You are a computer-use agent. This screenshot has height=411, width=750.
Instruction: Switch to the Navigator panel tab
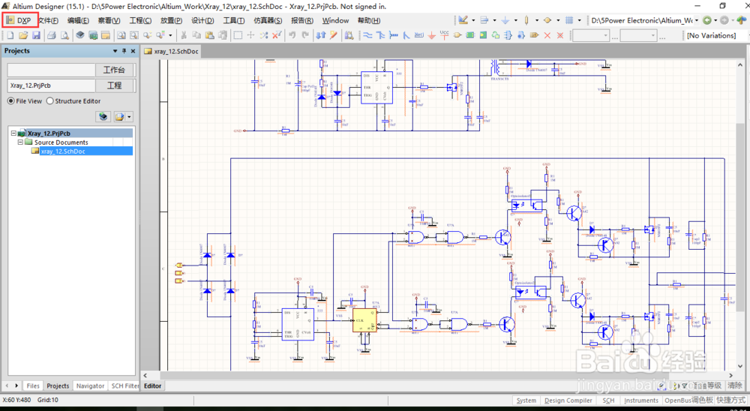click(x=91, y=385)
